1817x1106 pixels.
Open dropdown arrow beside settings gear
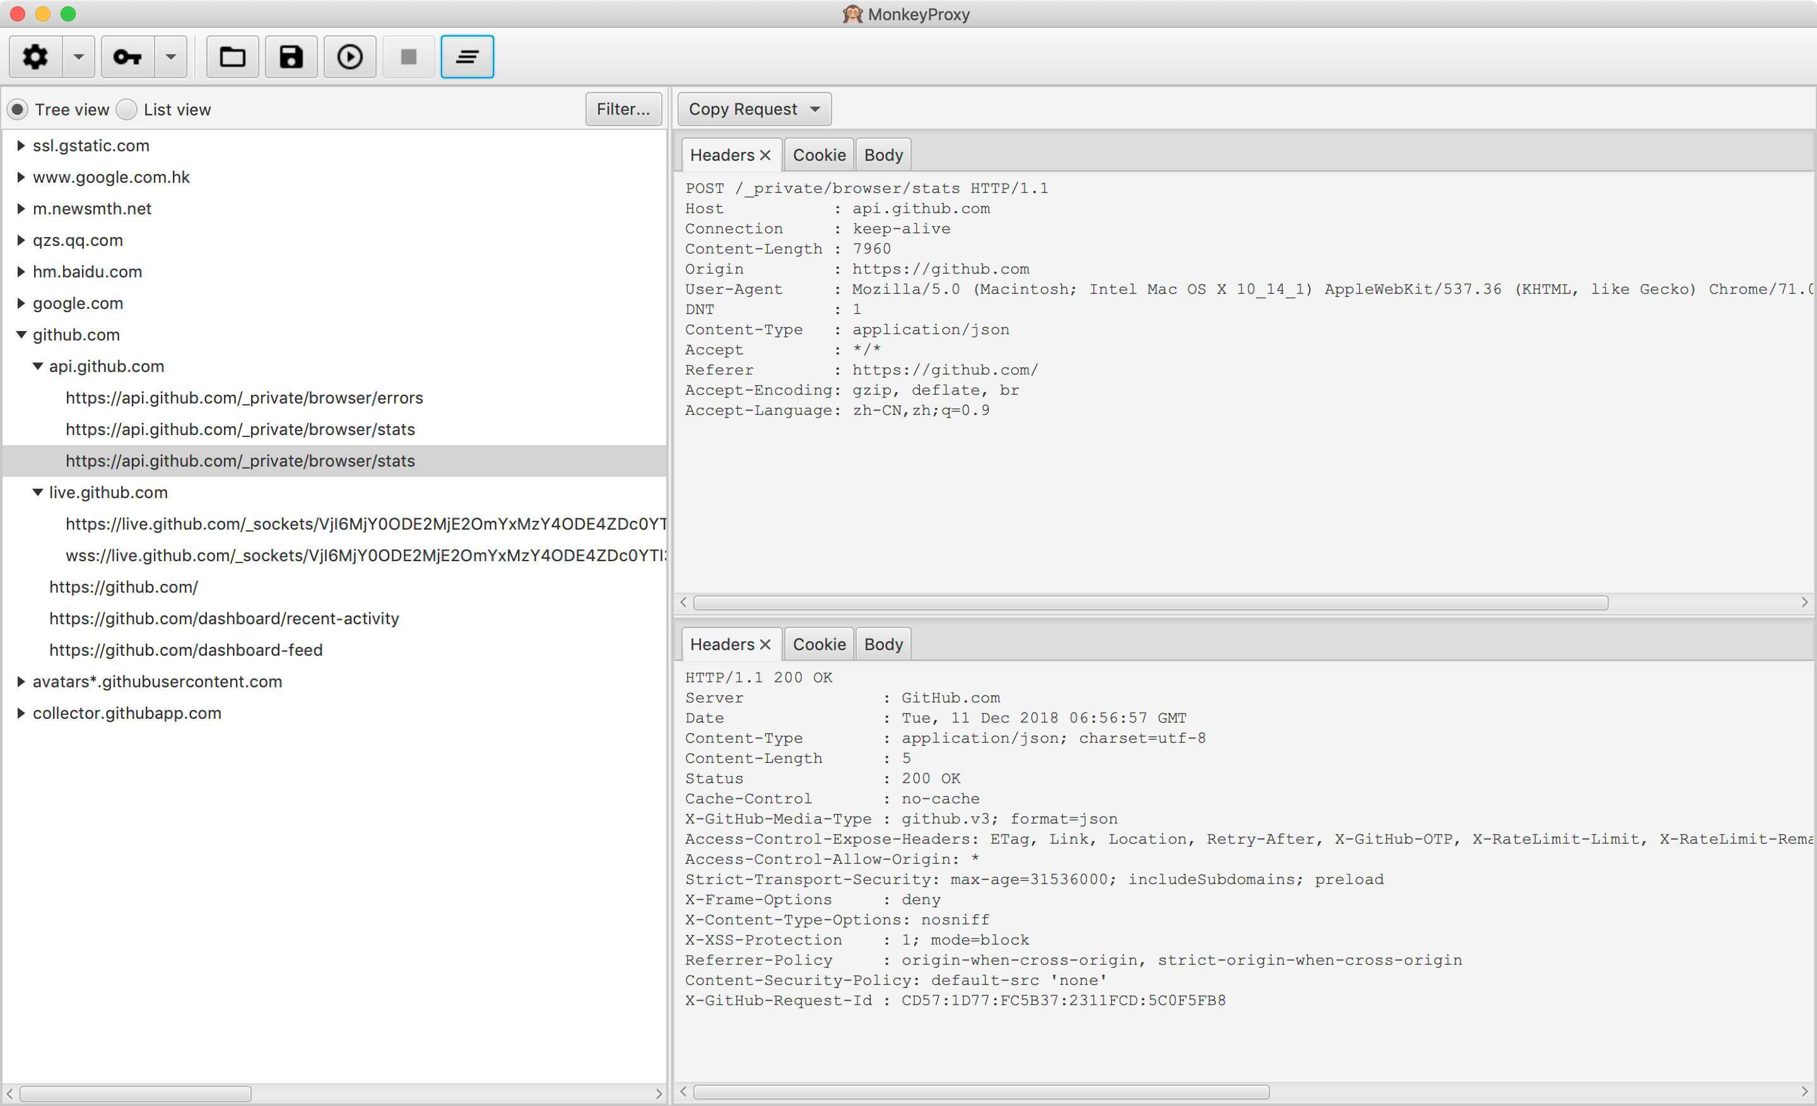point(78,57)
